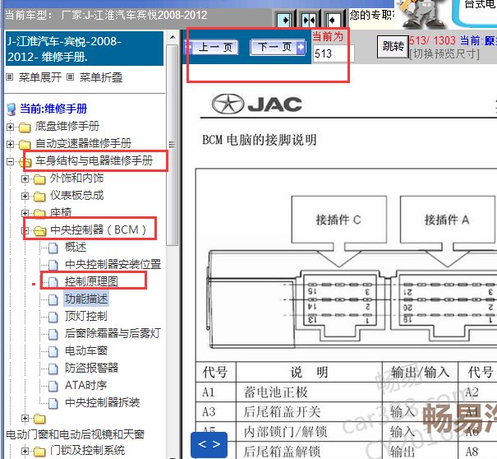Click the page icon beside 防盗报警器
Image resolution: width=497 pixels, height=459 pixels.
coord(53,369)
